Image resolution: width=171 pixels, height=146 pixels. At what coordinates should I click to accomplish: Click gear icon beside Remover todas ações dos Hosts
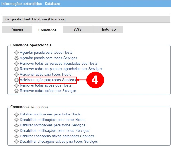tap(17, 85)
